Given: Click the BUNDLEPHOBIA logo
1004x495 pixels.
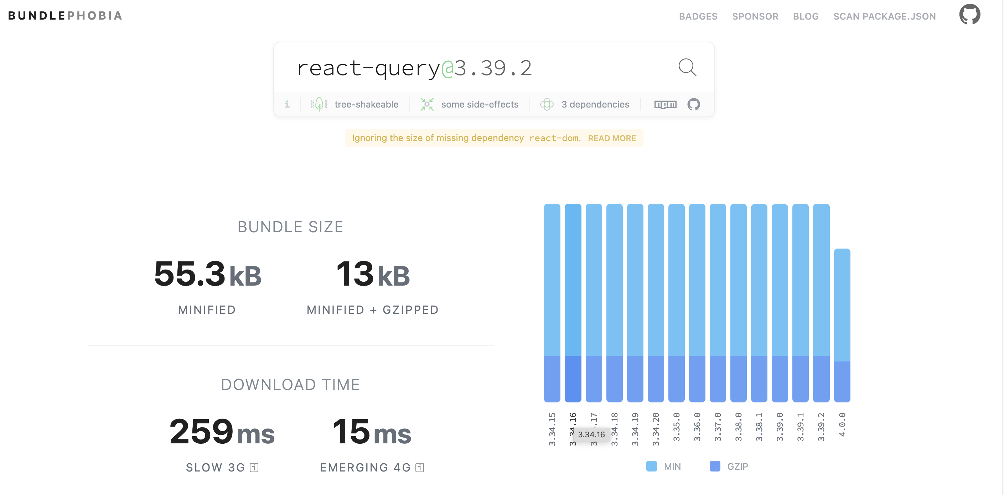Looking at the screenshot, I should coord(66,16).
